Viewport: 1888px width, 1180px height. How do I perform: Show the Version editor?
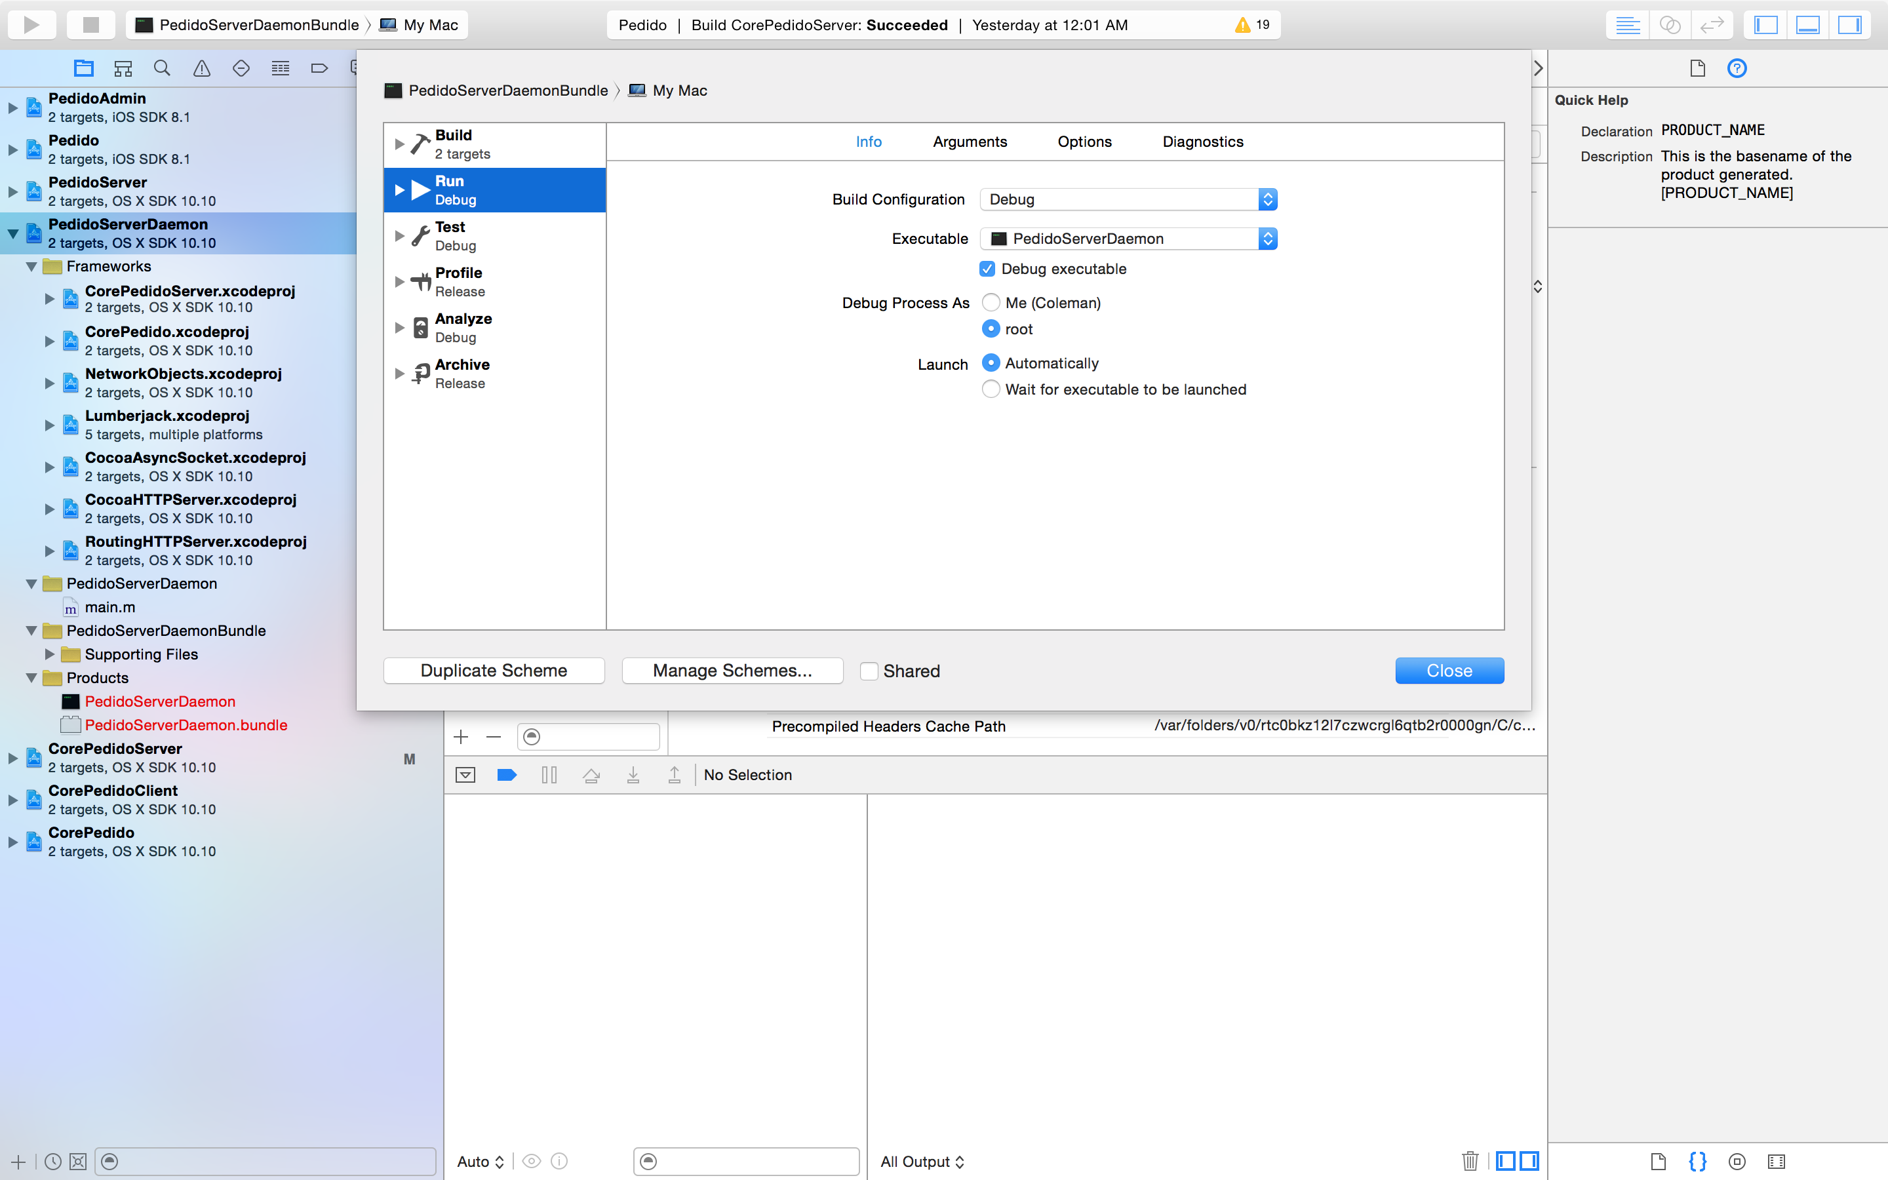pos(1712,24)
